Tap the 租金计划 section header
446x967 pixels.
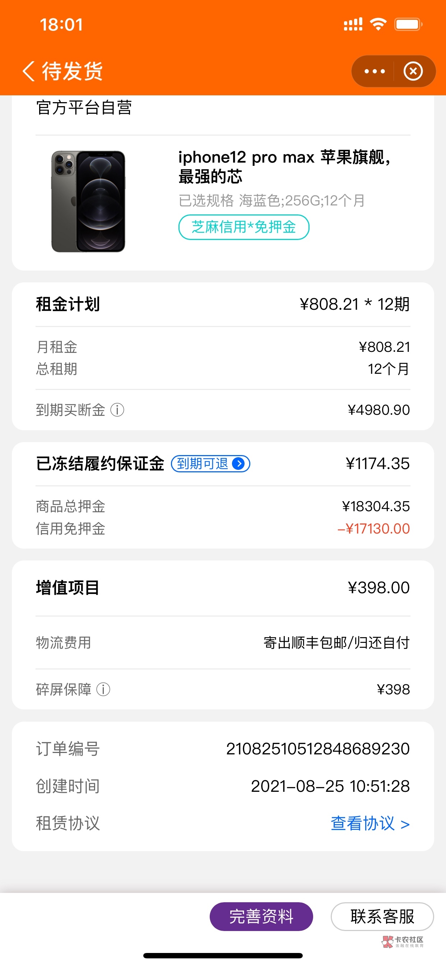click(68, 304)
